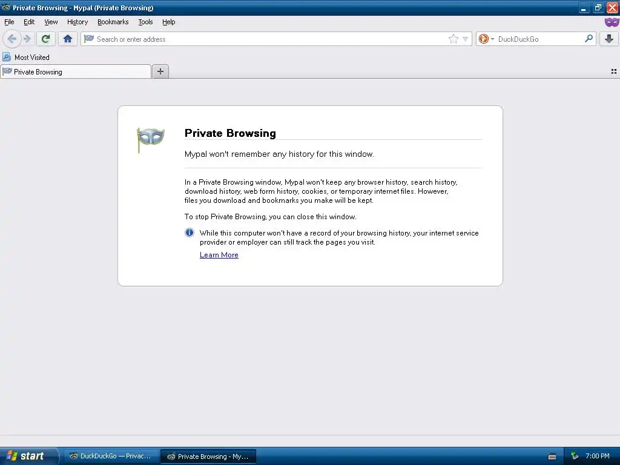This screenshot has width=620, height=465.
Task: Click the keyboard tray icon
Action: coord(552,457)
